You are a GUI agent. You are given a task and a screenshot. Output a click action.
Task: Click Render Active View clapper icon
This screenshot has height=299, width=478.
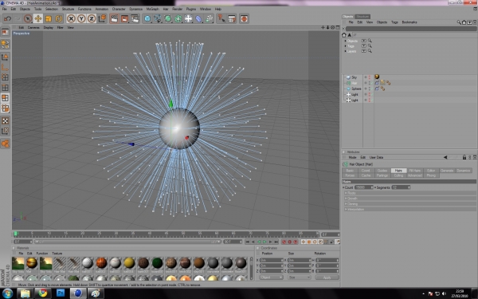click(x=114, y=18)
